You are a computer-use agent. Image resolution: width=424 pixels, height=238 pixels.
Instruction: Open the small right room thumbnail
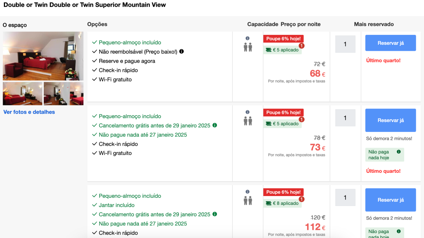pos(64,94)
